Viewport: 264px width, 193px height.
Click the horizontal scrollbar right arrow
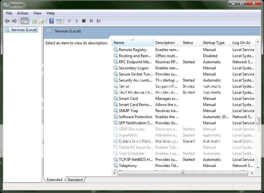click(252, 173)
